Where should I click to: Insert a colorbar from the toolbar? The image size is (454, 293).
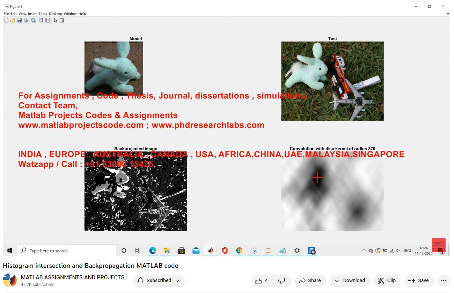(x=41, y=20)
